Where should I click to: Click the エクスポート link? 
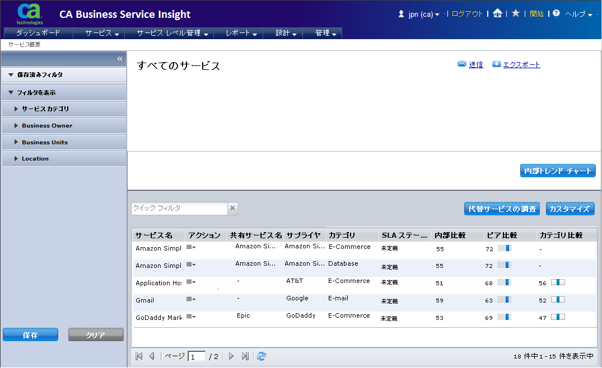(x=521, y=64)
